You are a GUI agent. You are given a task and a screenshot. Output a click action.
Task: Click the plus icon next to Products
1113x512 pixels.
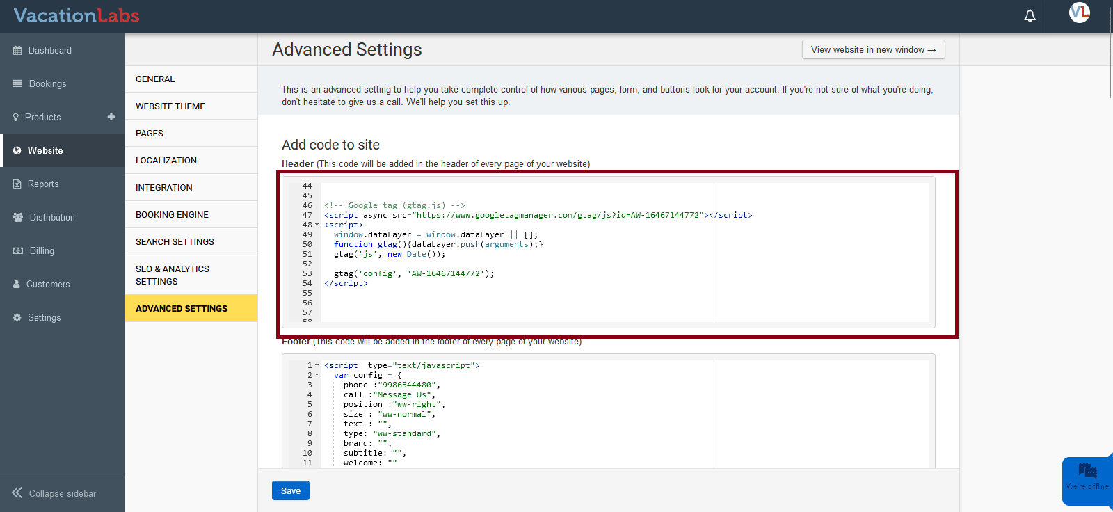coord(111,117)
